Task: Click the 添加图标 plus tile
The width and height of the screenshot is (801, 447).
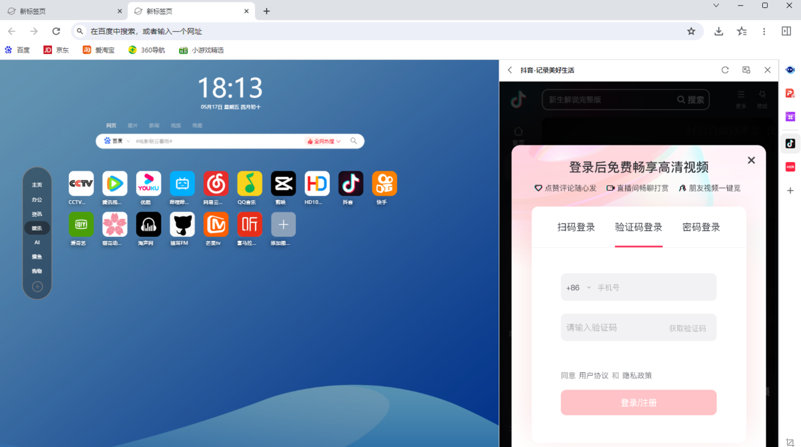Action: click(x=283, y=225)
